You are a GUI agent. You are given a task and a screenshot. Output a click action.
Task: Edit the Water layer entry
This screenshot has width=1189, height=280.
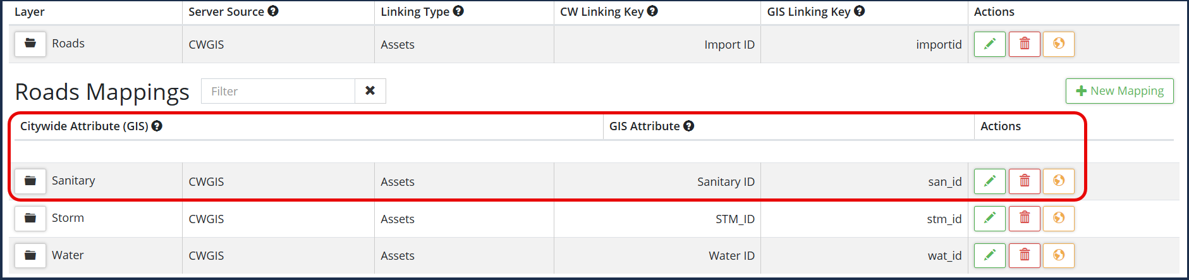click(x=989, y=255)
